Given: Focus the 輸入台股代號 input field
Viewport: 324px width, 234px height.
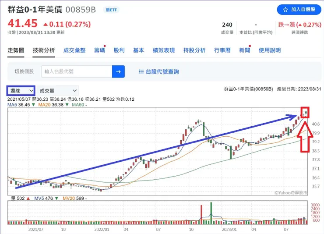Looking at the screenshot, I should click(x=77, y=71).
